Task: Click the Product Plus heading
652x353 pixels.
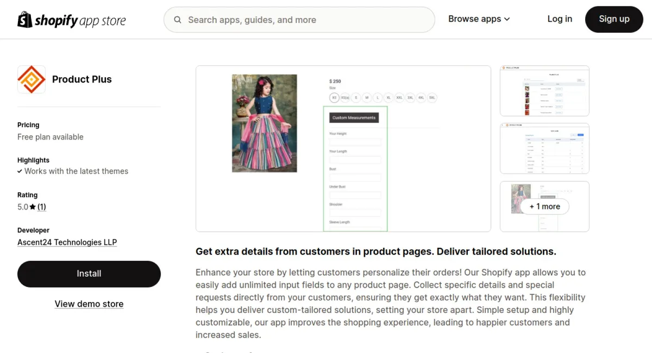Action: 82,79
